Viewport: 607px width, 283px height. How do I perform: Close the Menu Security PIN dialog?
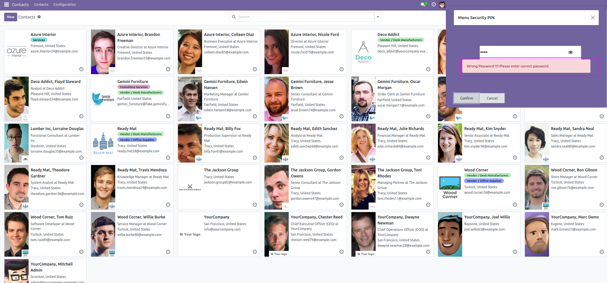click(x=592, y=17)
